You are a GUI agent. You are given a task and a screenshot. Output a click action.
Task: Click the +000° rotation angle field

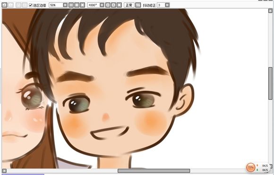pyautogui.click(x=94, y=5)
